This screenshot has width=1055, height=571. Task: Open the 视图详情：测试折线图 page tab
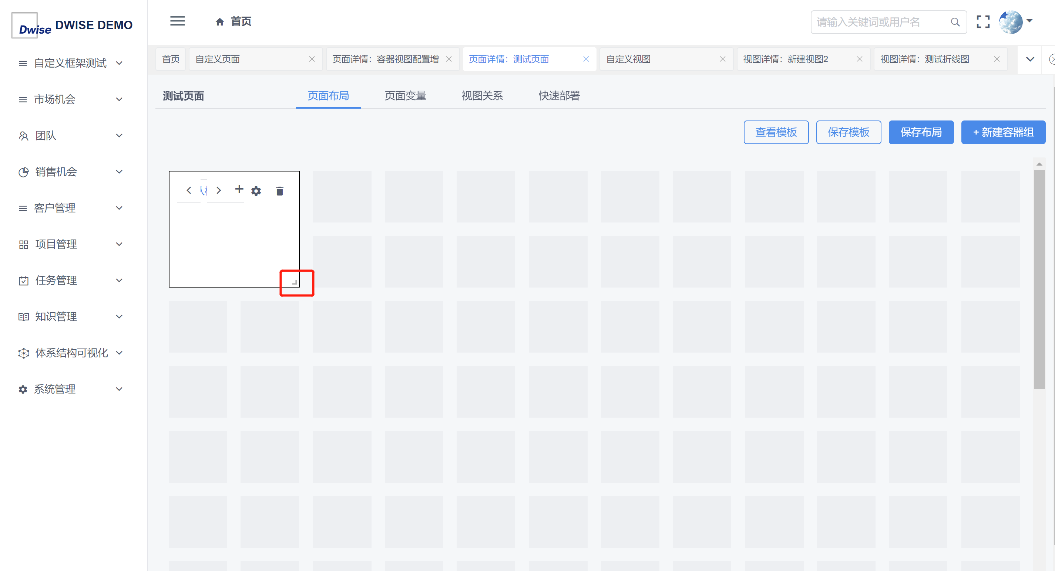pyautogui.click(x=940, y=59)
